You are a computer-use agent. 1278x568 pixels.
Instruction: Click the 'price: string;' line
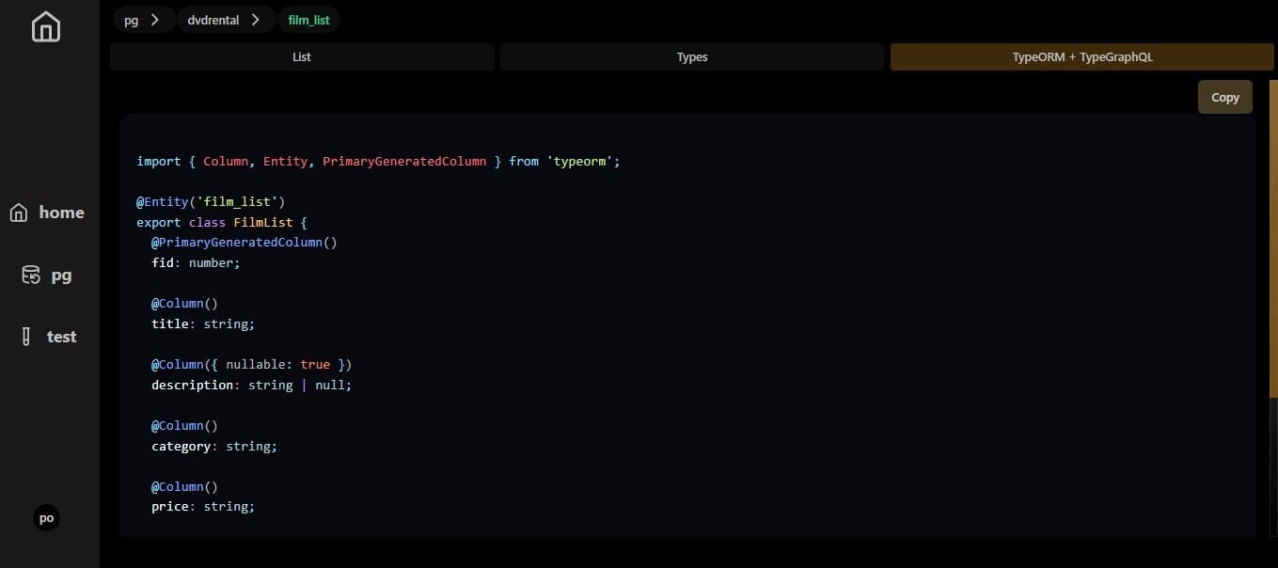tap(203, 507)
